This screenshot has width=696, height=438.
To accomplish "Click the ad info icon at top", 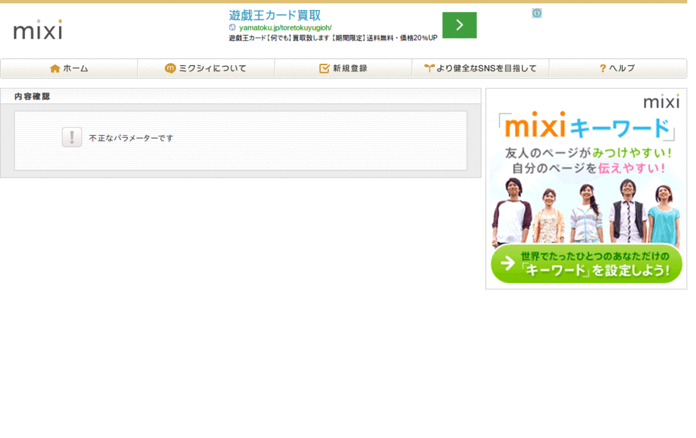I will (x=537, y=14).
